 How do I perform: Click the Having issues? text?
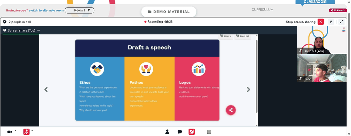[x=17, y=10]
